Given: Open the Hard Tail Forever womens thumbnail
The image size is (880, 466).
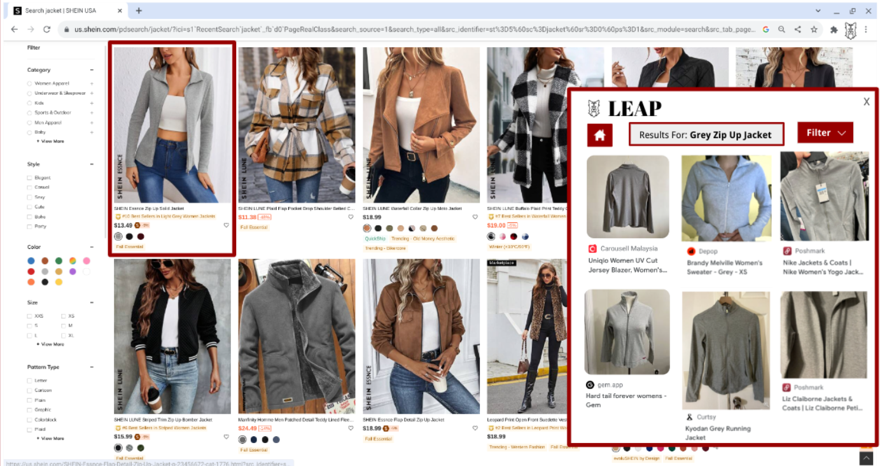Looking at the screenshot, I should point(627,332).
